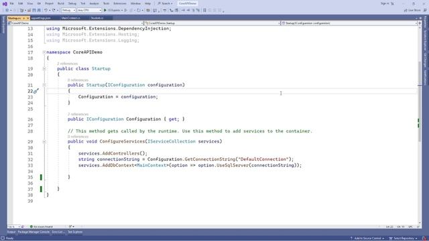This screenshot has height=241, width=429.
Task: Open the Output panel tab
Action: [11, 232]
